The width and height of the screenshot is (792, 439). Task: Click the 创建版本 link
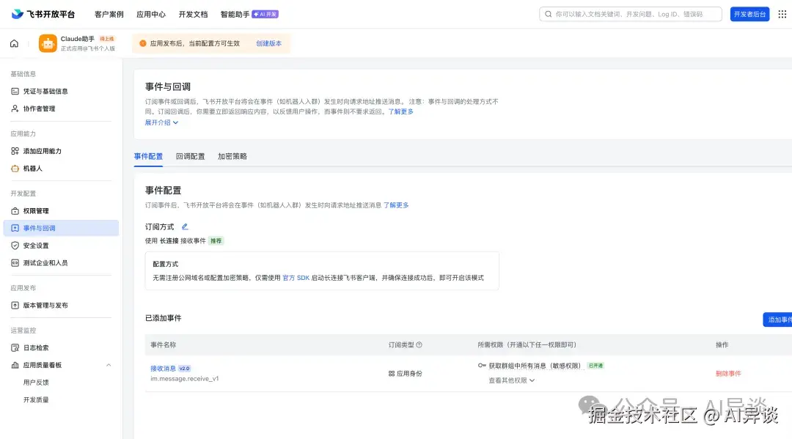[268, 43]
